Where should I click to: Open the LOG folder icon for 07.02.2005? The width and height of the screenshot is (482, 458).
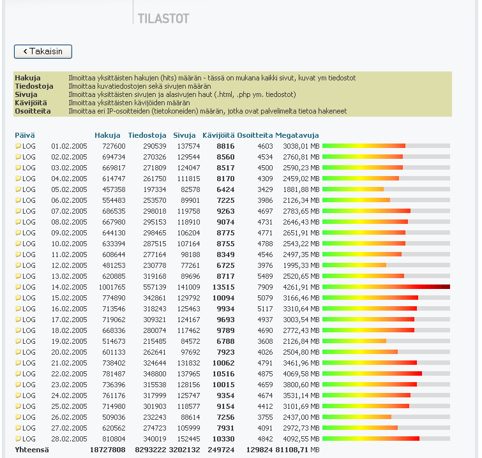18,211
